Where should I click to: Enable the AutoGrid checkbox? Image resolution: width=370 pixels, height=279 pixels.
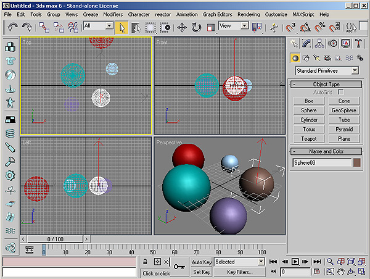[x=340, y=92]
